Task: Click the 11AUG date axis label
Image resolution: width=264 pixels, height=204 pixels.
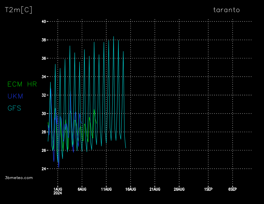Action: (x=106, y=189)
